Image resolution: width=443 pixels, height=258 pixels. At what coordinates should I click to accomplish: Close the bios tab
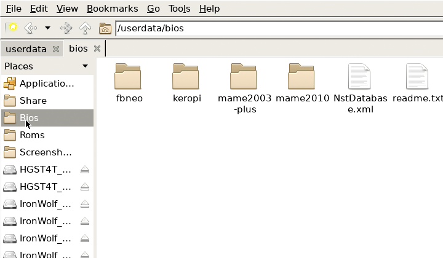point(97,49)
